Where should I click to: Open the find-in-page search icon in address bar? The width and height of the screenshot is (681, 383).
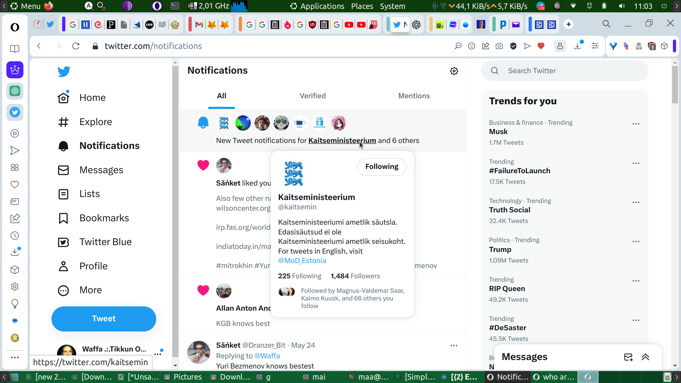point(458,46)
